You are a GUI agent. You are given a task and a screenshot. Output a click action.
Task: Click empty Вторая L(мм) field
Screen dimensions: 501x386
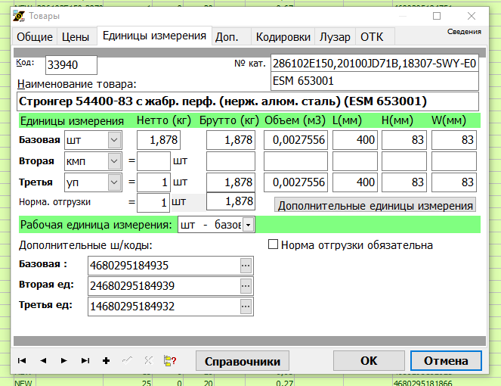click(x=355, y=161)
